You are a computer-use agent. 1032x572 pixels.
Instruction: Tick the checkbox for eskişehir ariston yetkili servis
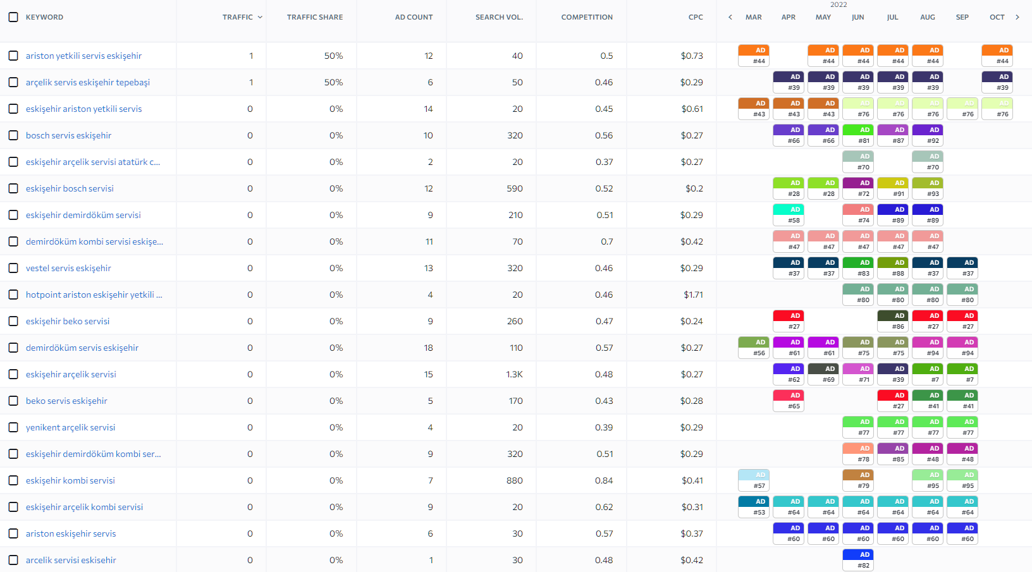coord(13,109)
